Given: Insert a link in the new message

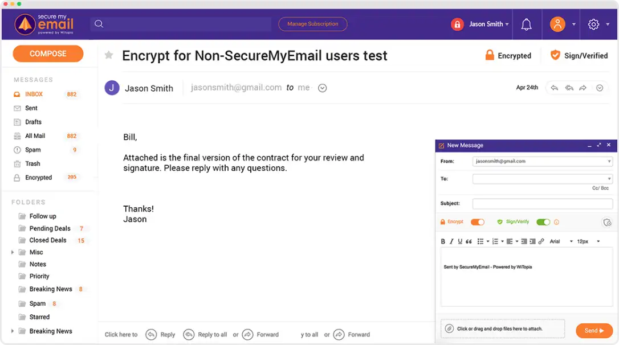Looking at the screenshot, I should (x=541, y=241).
